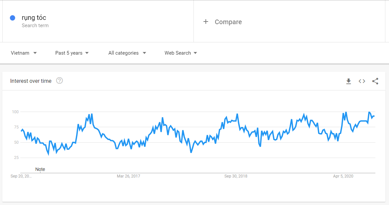
Task: Edit the rụng tóc search term
Action: click(34, 18)
